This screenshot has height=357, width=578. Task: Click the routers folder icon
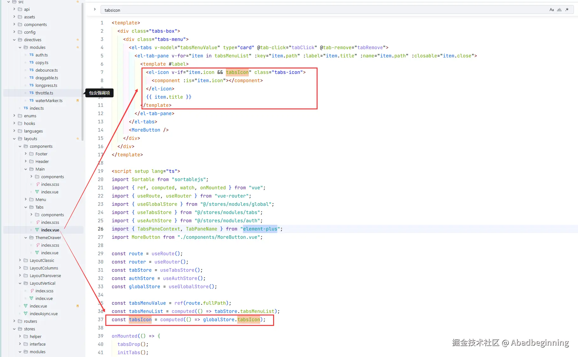[x=20, y=321]
